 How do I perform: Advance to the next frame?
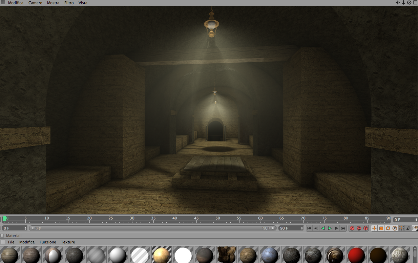tap(336, 228)
